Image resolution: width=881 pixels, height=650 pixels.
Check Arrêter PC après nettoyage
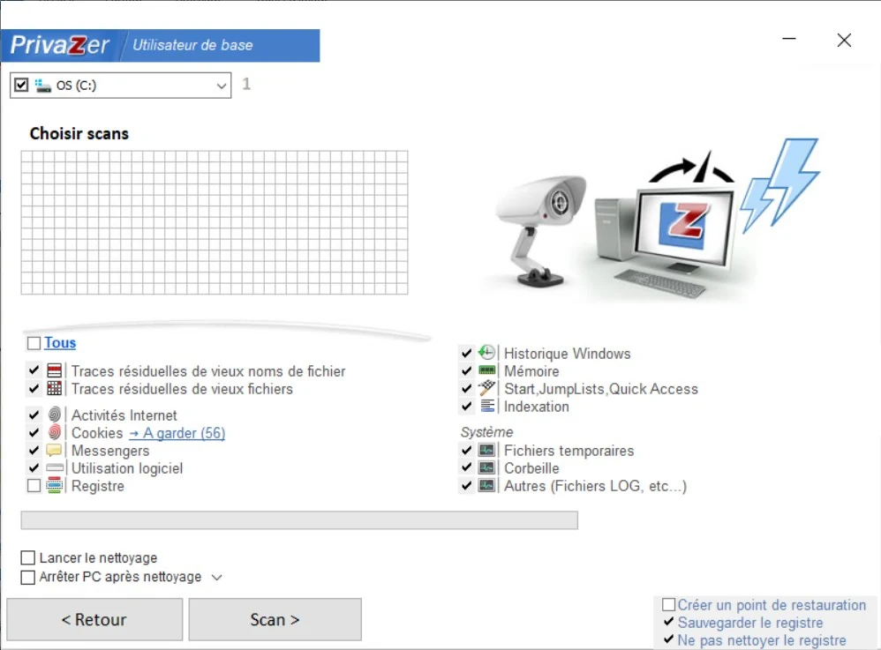27,577
